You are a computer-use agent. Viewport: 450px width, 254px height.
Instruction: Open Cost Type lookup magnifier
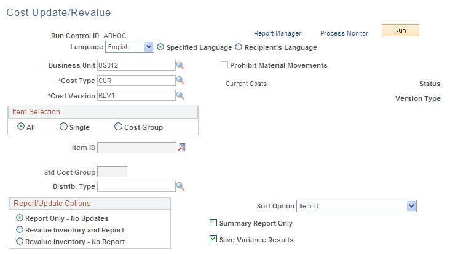tap(181, 81)
